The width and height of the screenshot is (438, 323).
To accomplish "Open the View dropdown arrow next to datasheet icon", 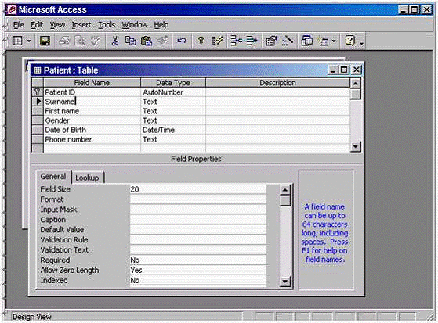I will click(x=29, y=41).
